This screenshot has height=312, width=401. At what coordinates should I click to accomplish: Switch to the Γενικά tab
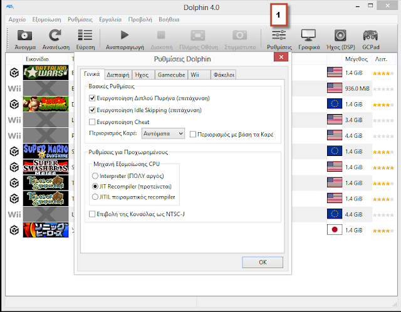click(92, 74)
